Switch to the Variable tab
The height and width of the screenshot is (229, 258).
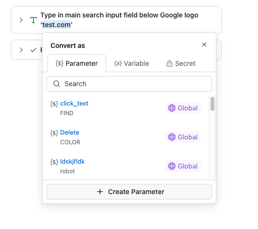(132, 63)
